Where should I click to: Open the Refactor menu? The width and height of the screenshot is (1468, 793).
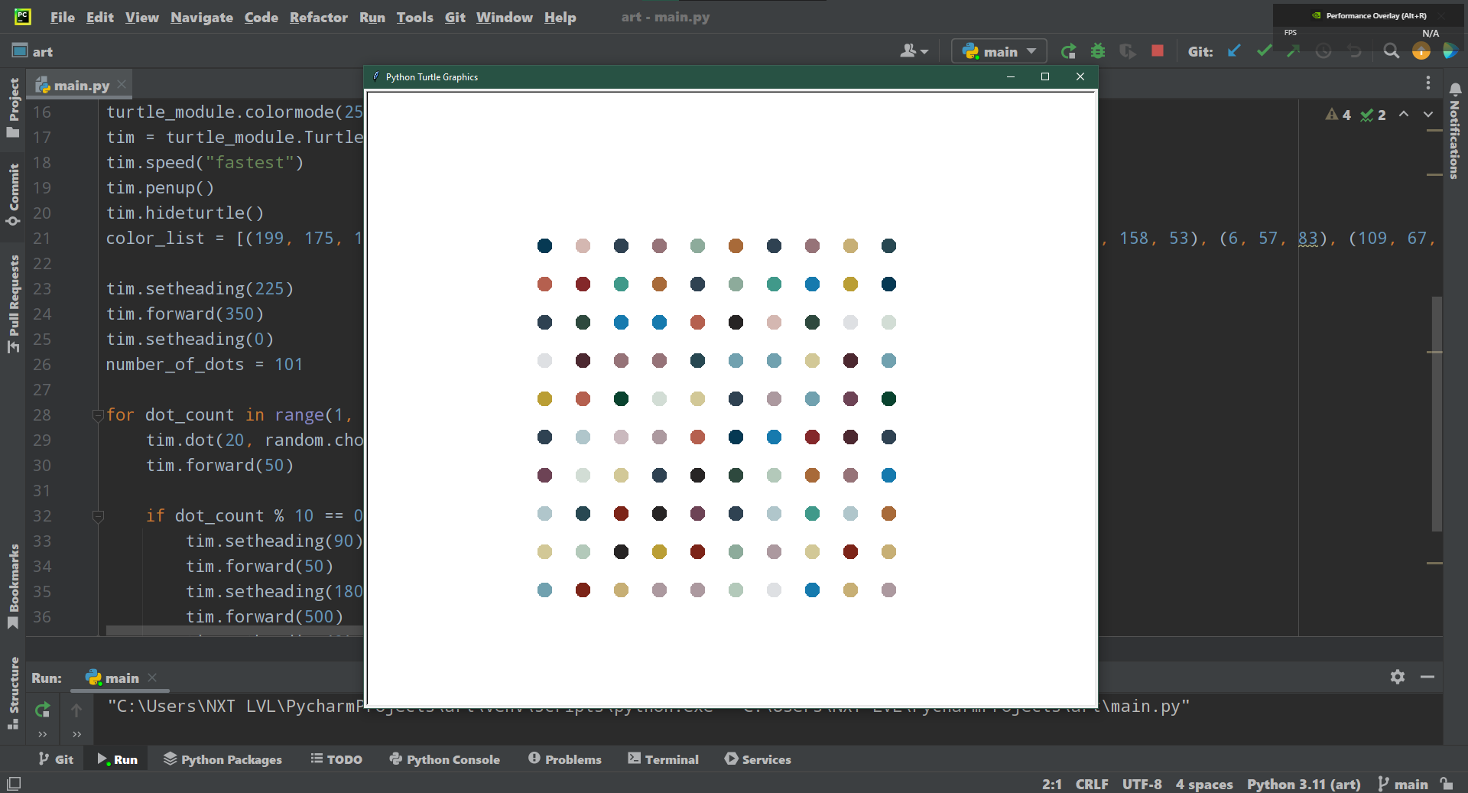click(319, 17)
